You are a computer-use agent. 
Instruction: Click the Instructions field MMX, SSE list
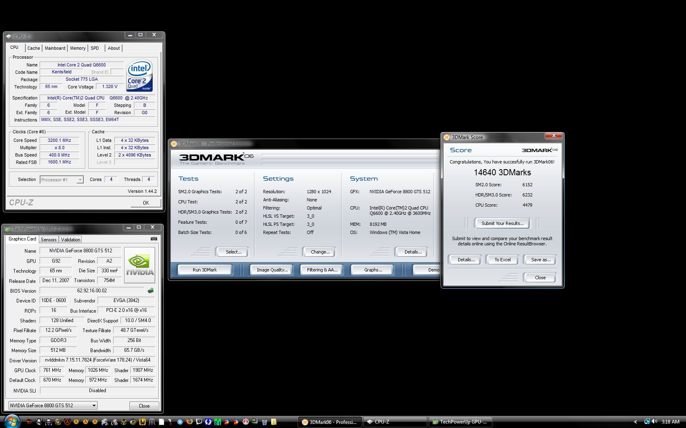[97, 119]
